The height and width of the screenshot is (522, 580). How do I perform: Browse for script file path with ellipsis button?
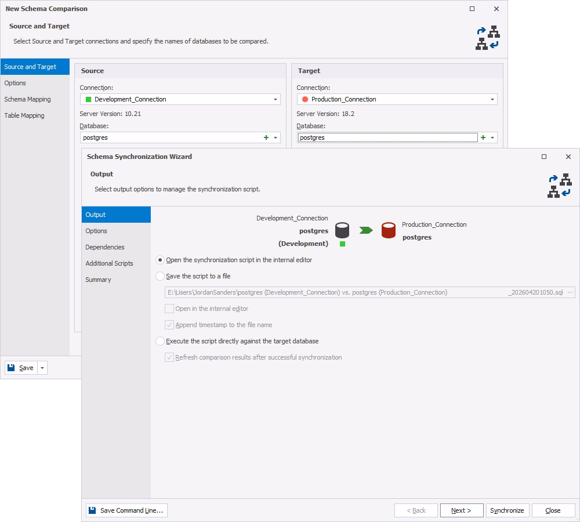tap(570, 292)
